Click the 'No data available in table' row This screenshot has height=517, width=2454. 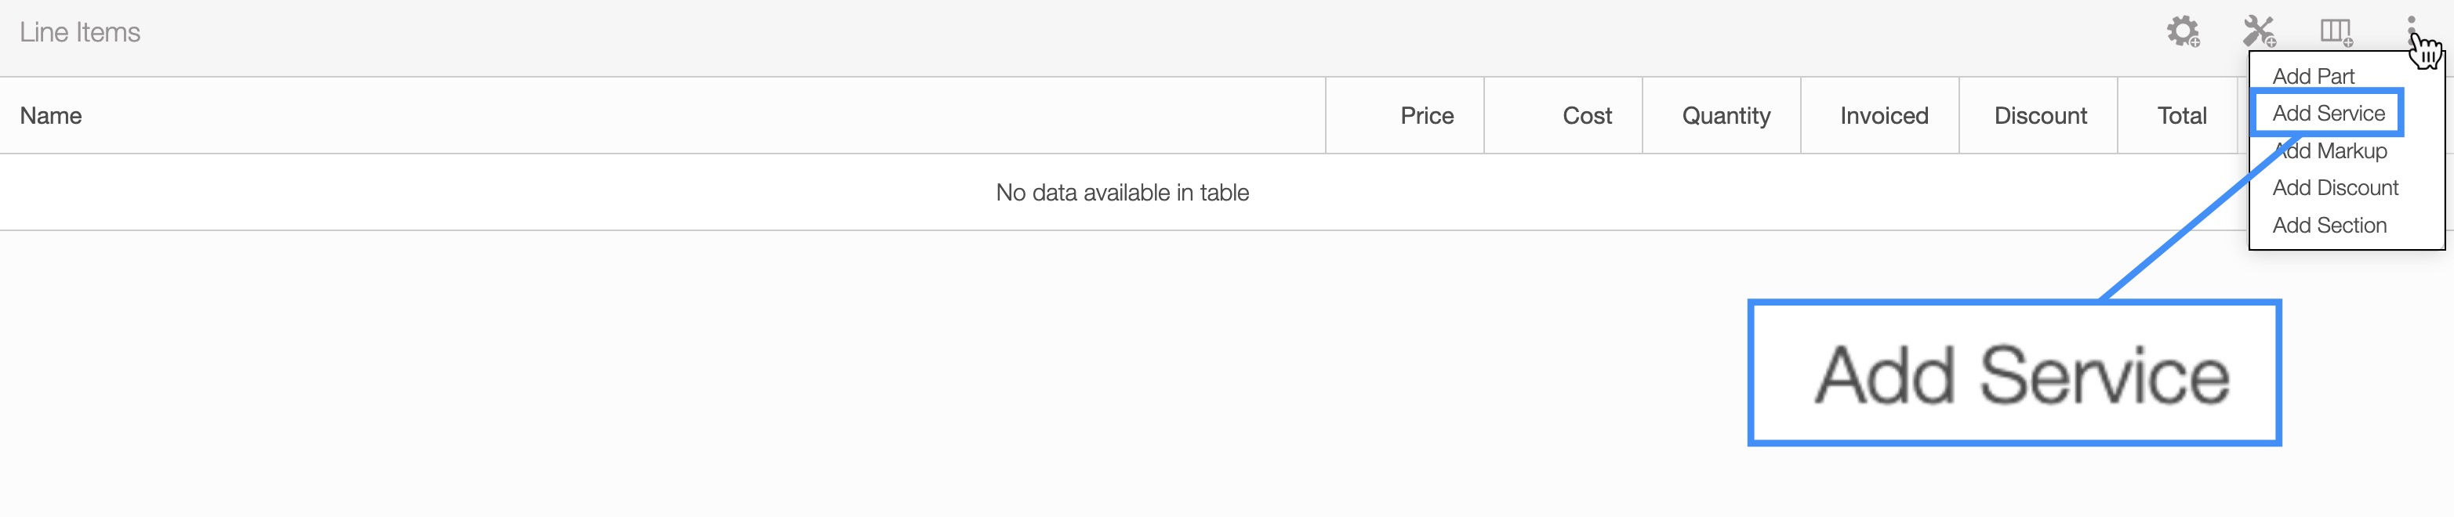1121,193
